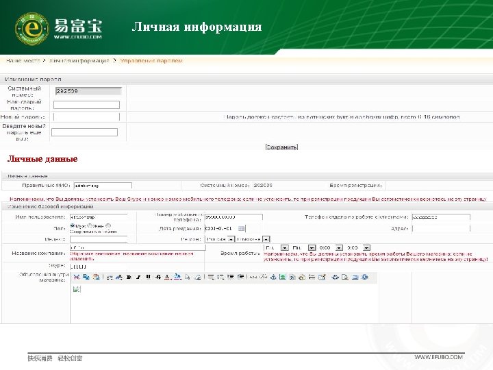493x370 pixels.
Task: Click the broken image placeholder in editor body
Action: click(x=77, y=289)
